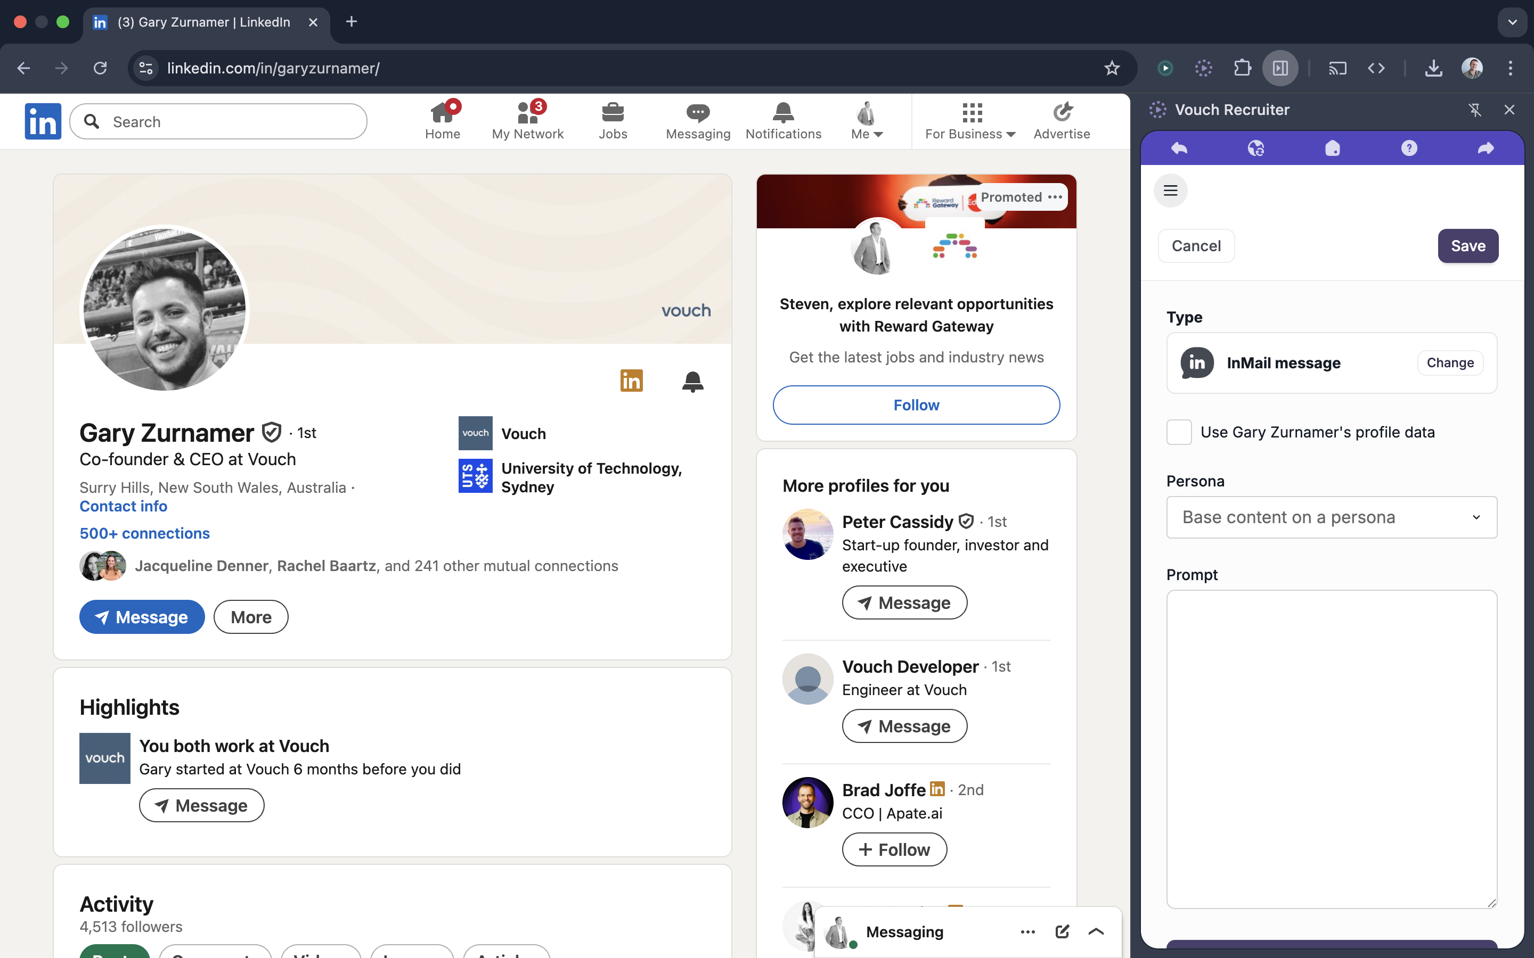
Task: Click in the LinkedIn Search field
Action: pos(218,122)
